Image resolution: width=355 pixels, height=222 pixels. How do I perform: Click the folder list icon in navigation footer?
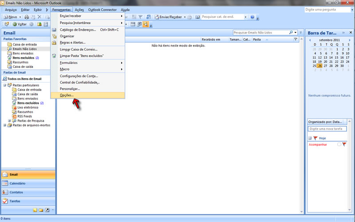(x=41, y=210)
